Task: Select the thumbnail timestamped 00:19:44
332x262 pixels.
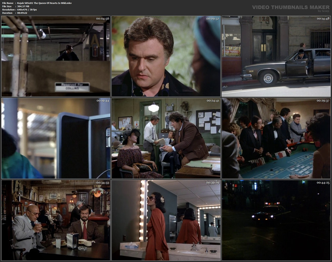Action: pyautogui.click(x=56, y=138)
